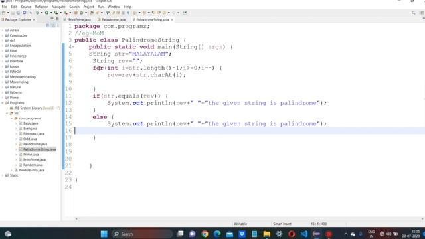Click the word MALAYALAM on line 5

(149, 54)
